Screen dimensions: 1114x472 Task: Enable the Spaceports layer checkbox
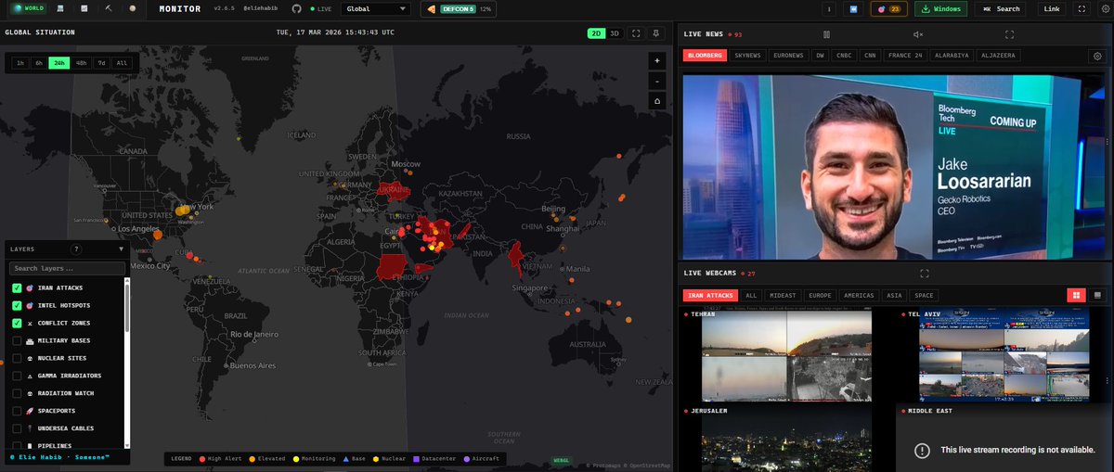pos(17,411)
